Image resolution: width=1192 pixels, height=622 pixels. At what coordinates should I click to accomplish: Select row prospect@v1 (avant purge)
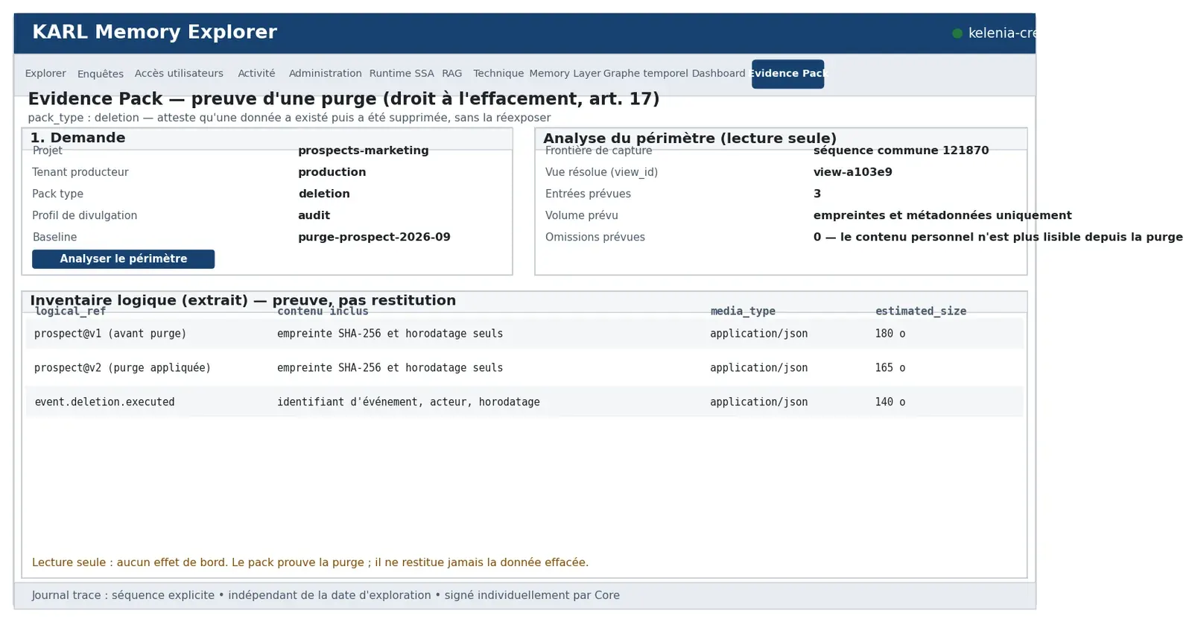point(524,334)
